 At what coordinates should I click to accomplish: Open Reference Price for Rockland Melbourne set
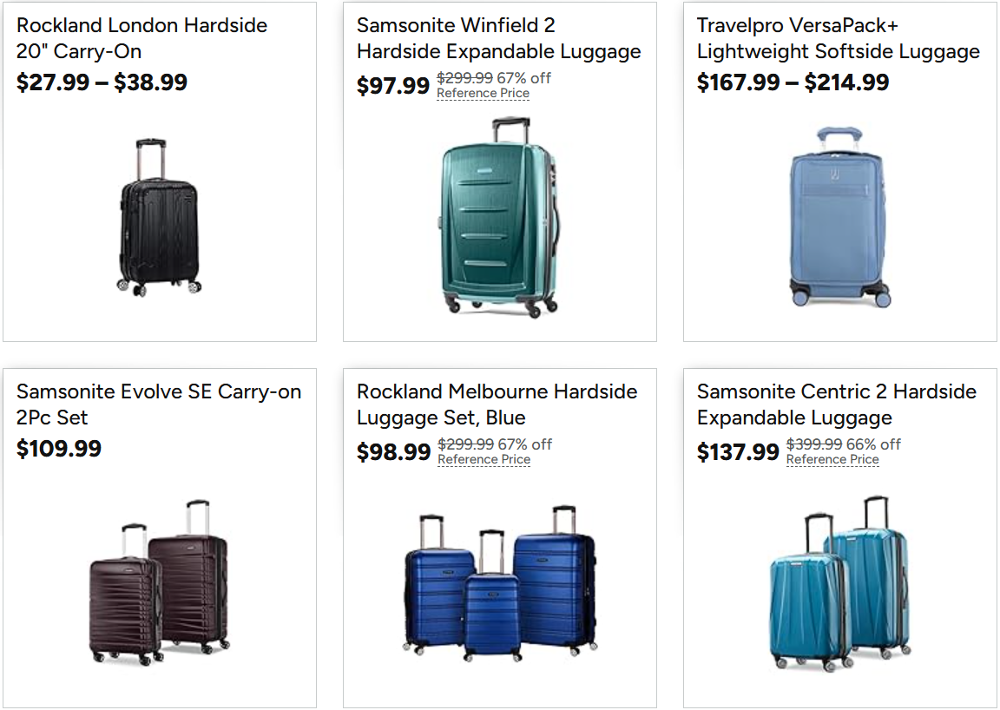click(x=484, y=460)
